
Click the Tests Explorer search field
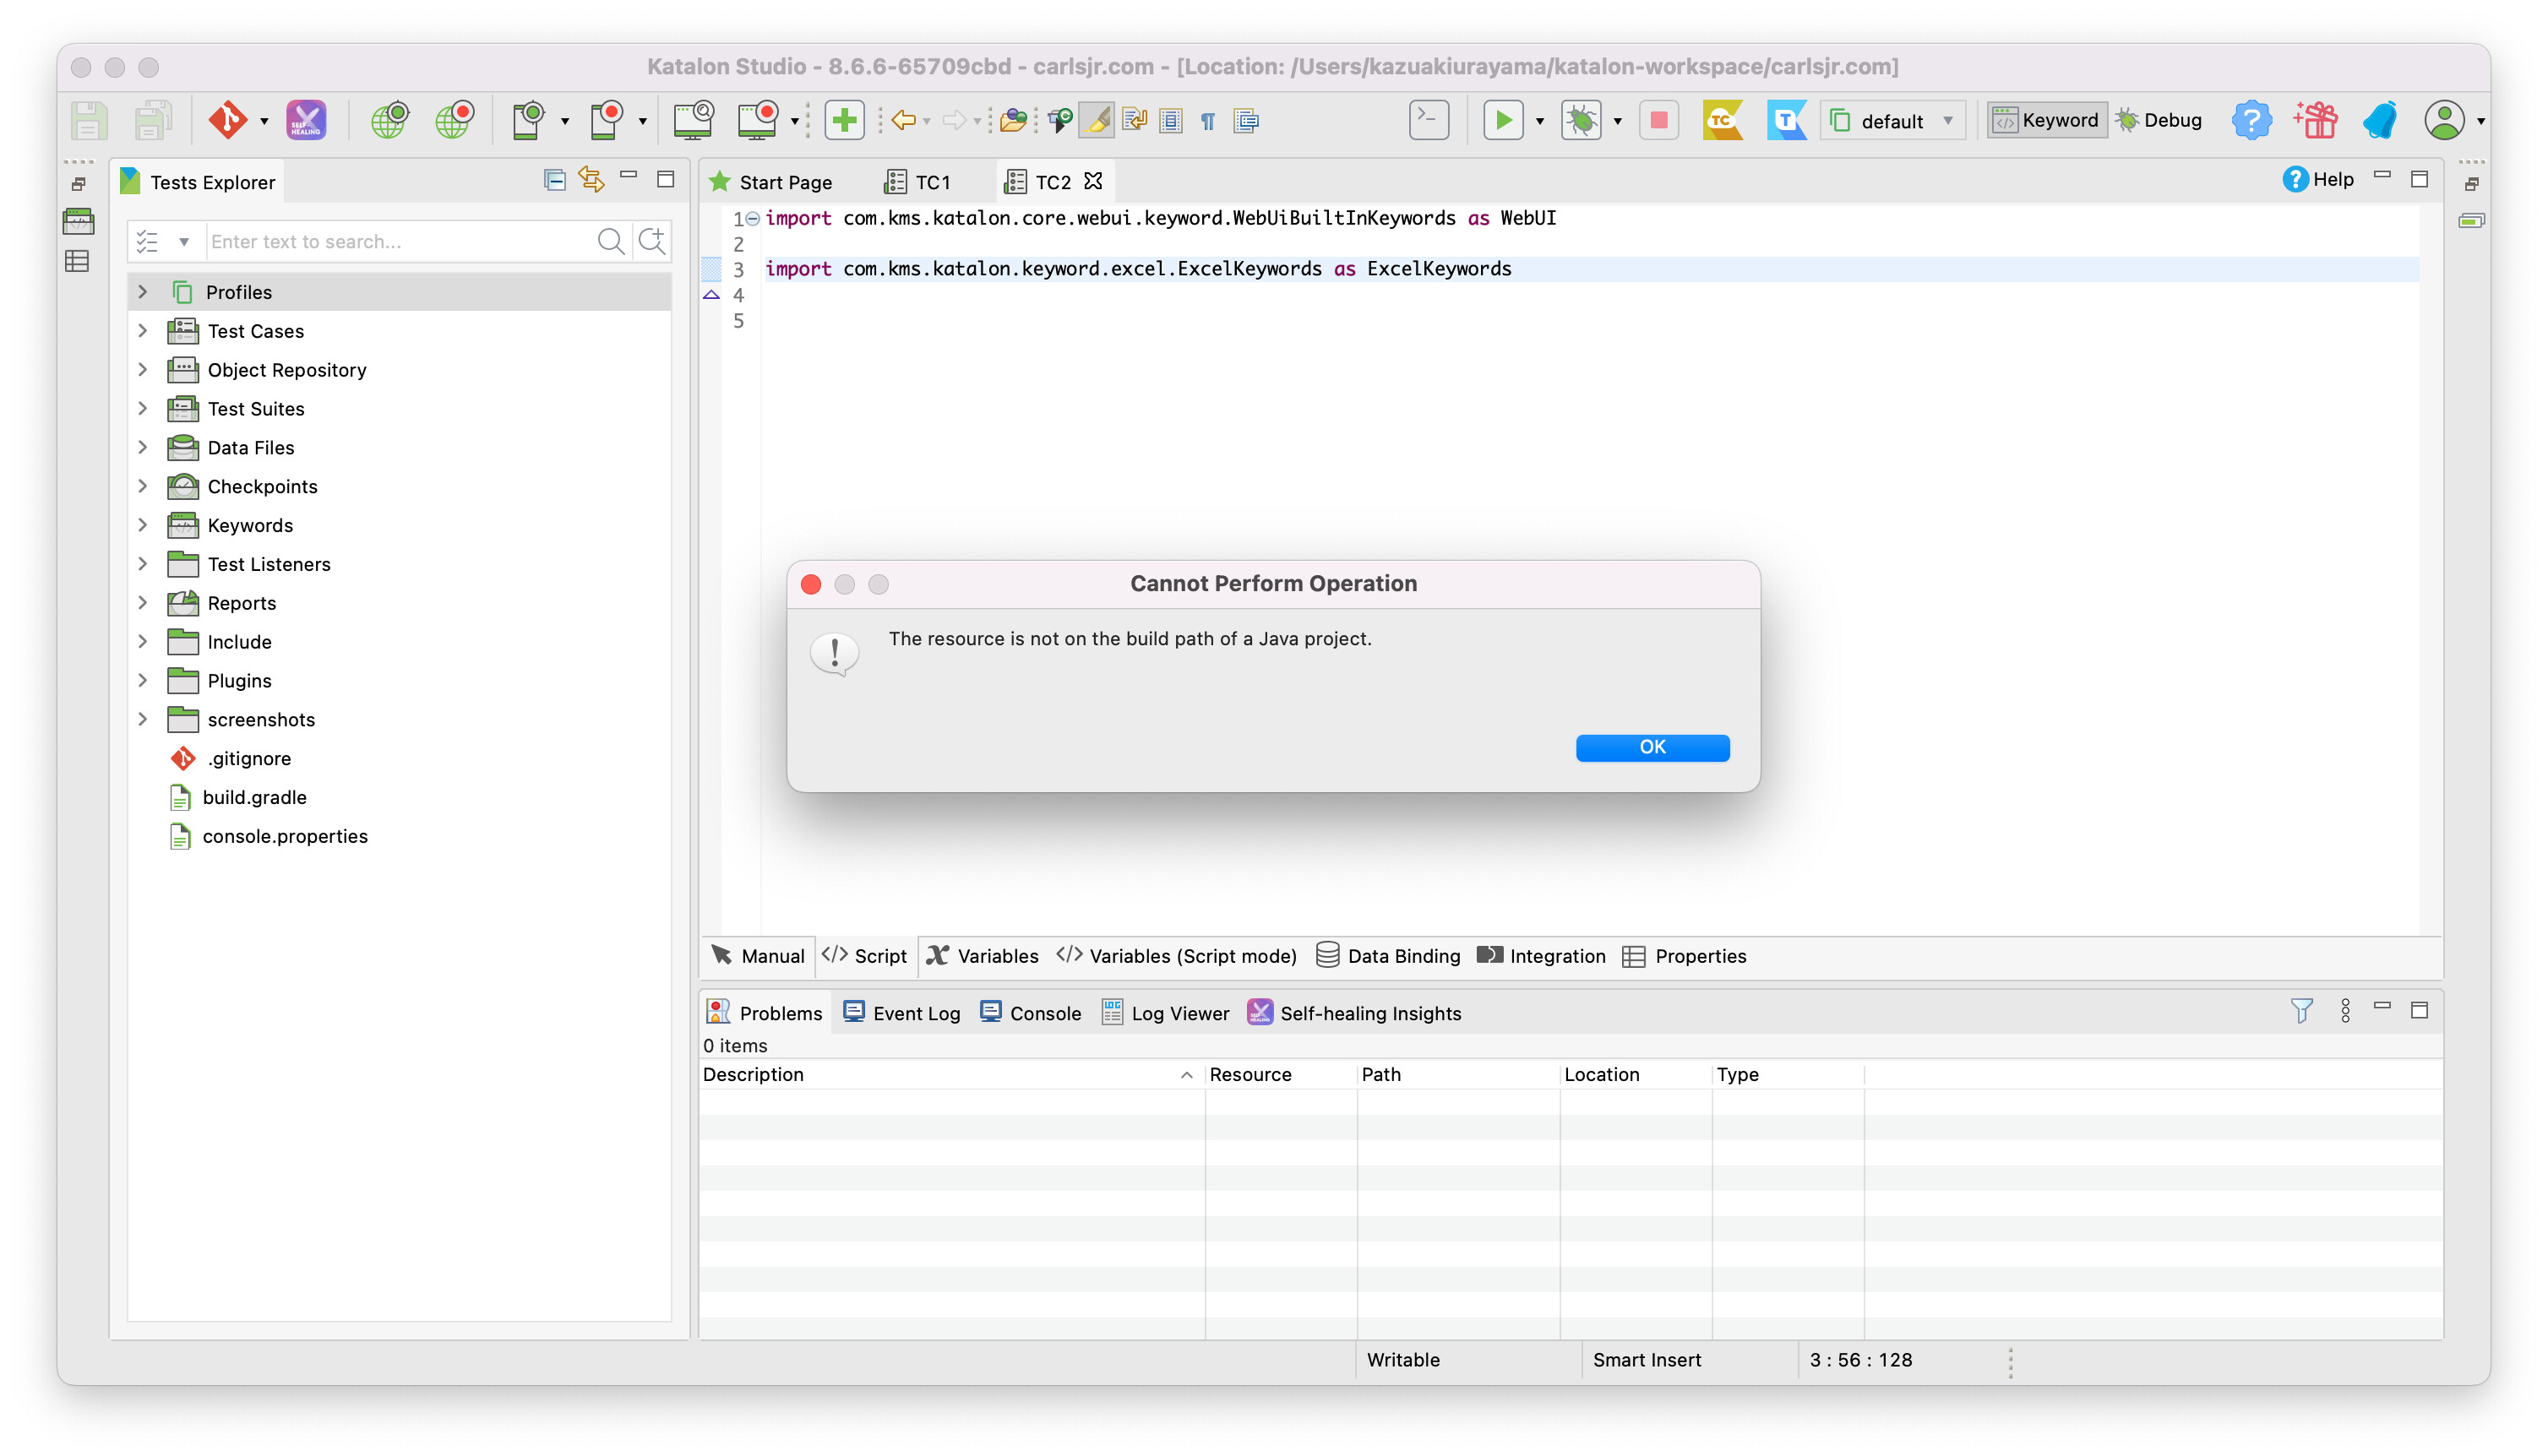tap(400, 241)
